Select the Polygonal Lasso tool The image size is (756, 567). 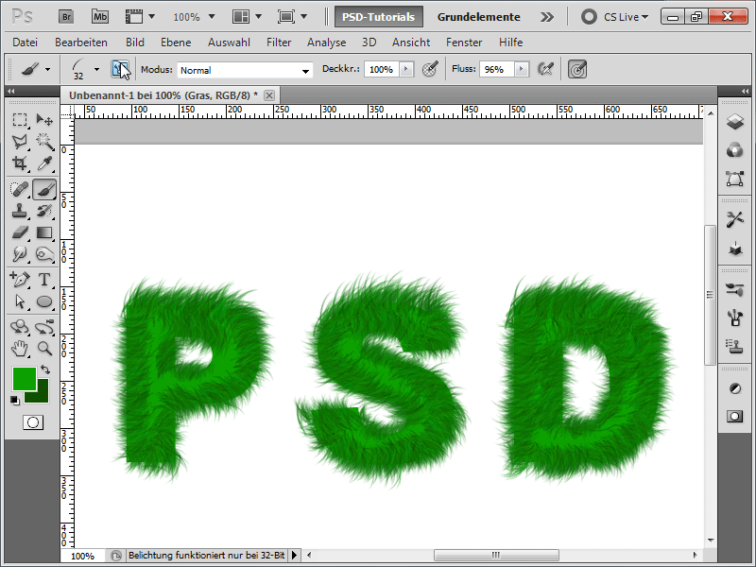pyautogui.click(x=20, y=141)
